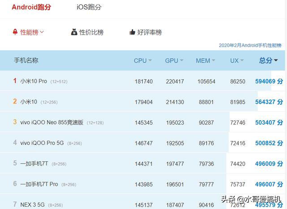Click UX score 74420
This screenshot has height=209, width=287.
(238, 164)
